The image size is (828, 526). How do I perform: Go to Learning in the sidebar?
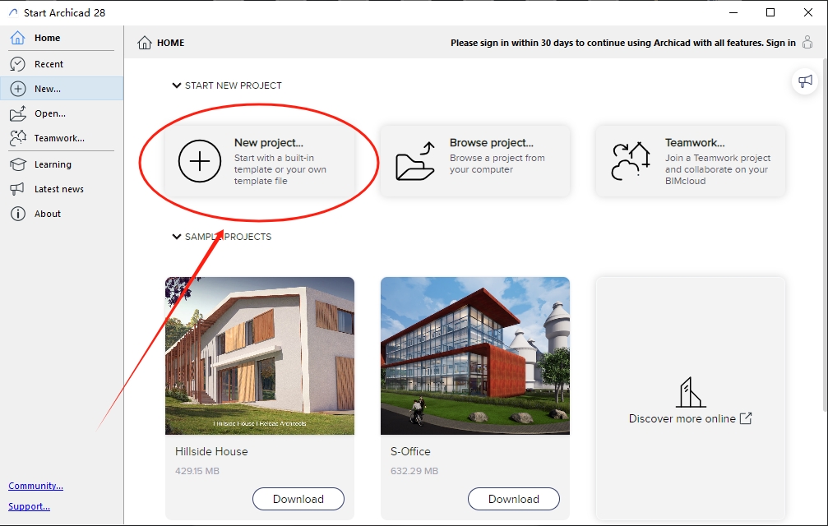pos(62,164)
